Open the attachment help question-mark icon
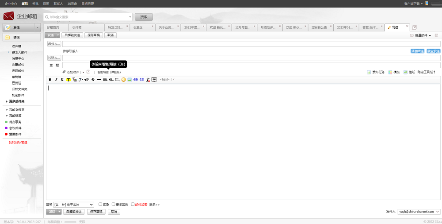 pos(88,72)
